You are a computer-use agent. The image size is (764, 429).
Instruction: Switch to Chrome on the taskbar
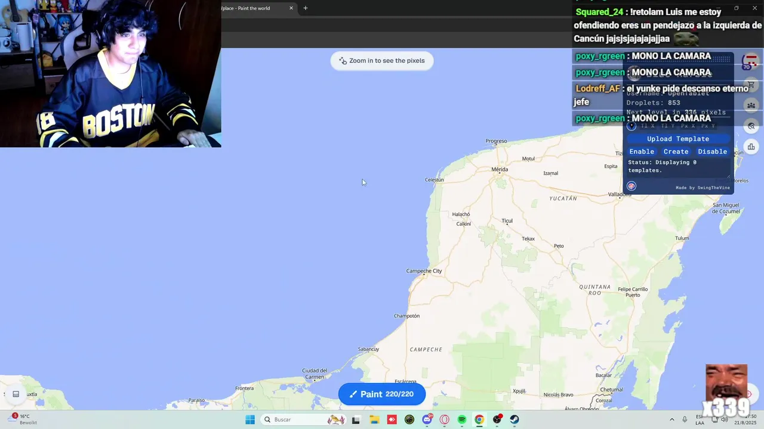[479, 419]
